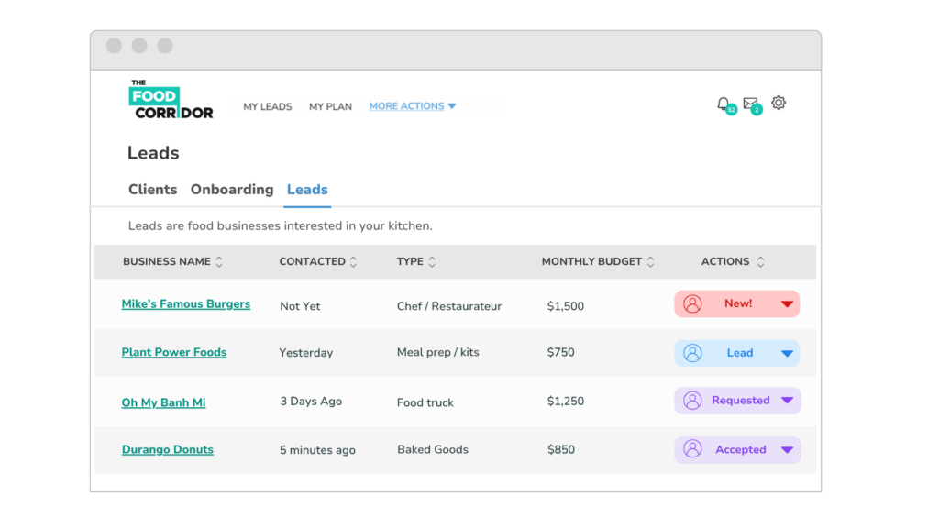Click the red New! status label
This screenshot has height=528, width=939.
click(738, 303)
